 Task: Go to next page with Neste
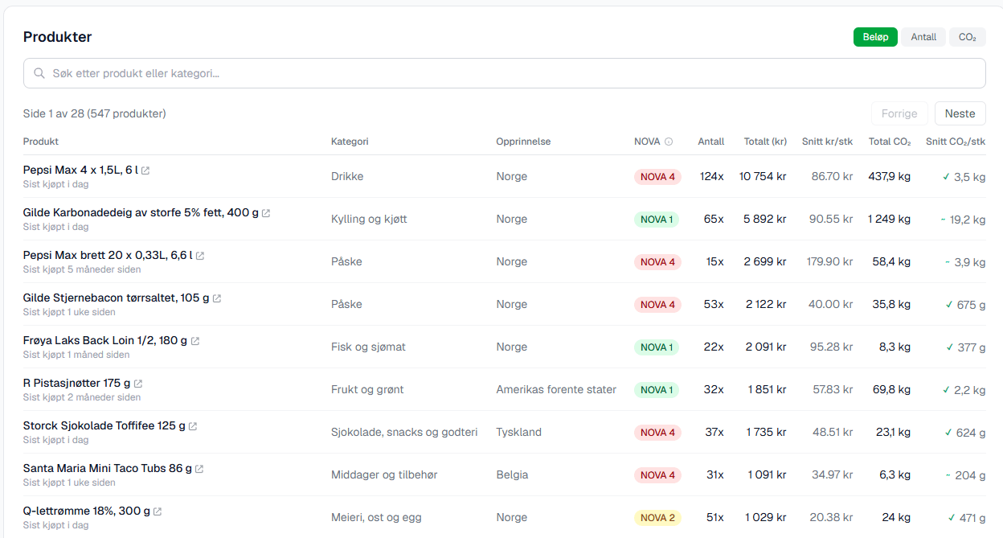[960, 113]
